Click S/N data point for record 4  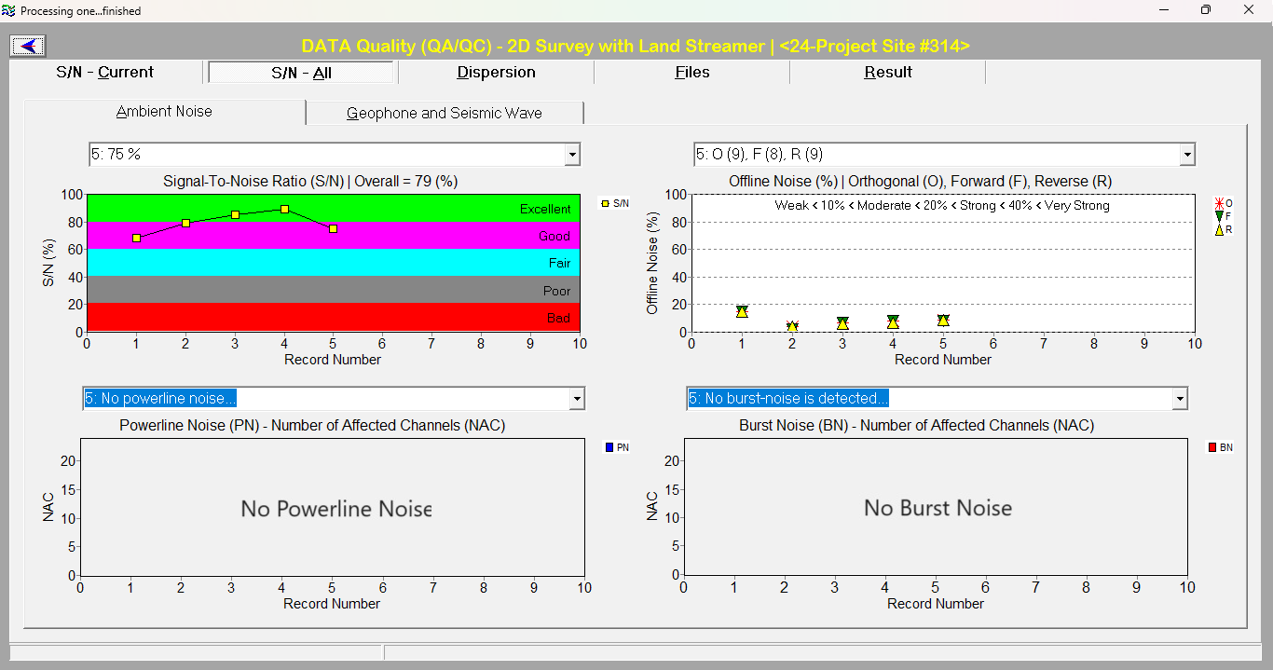pos(284,210)
